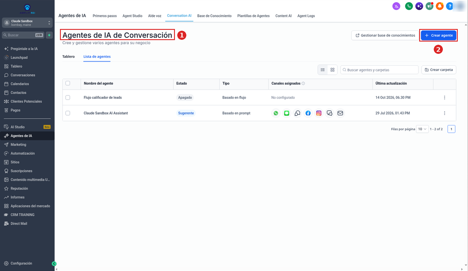The width and height of the screenshot is (468, 271).
Task: Click the Crear carpeta button
Action: [439, 70]
